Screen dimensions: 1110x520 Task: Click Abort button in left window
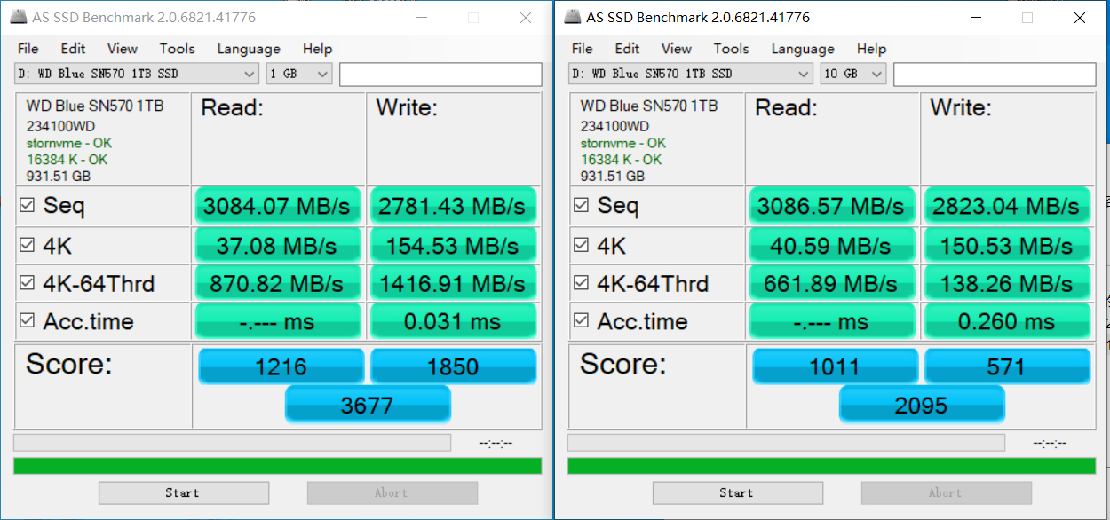point(392,493)
